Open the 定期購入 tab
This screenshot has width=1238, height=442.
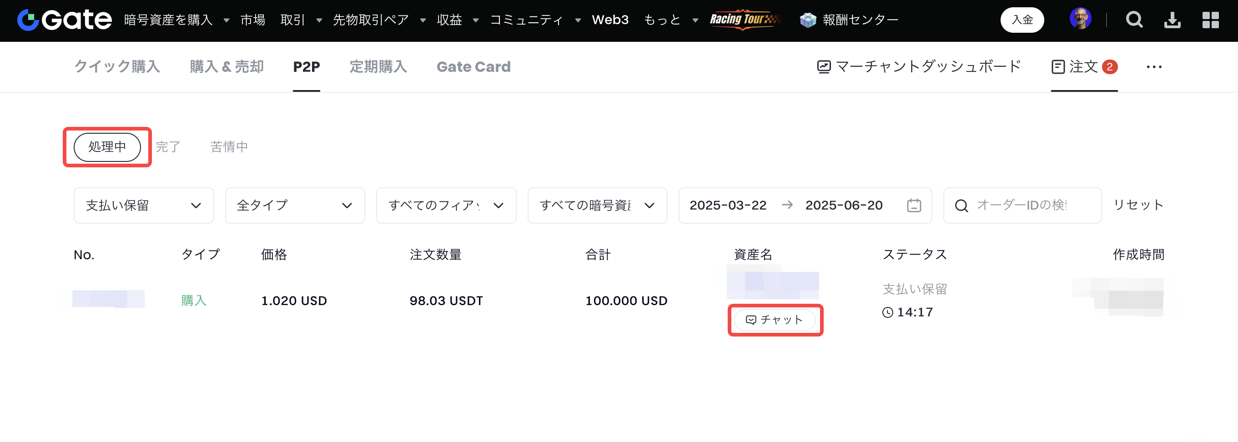(x=378, y=67)
